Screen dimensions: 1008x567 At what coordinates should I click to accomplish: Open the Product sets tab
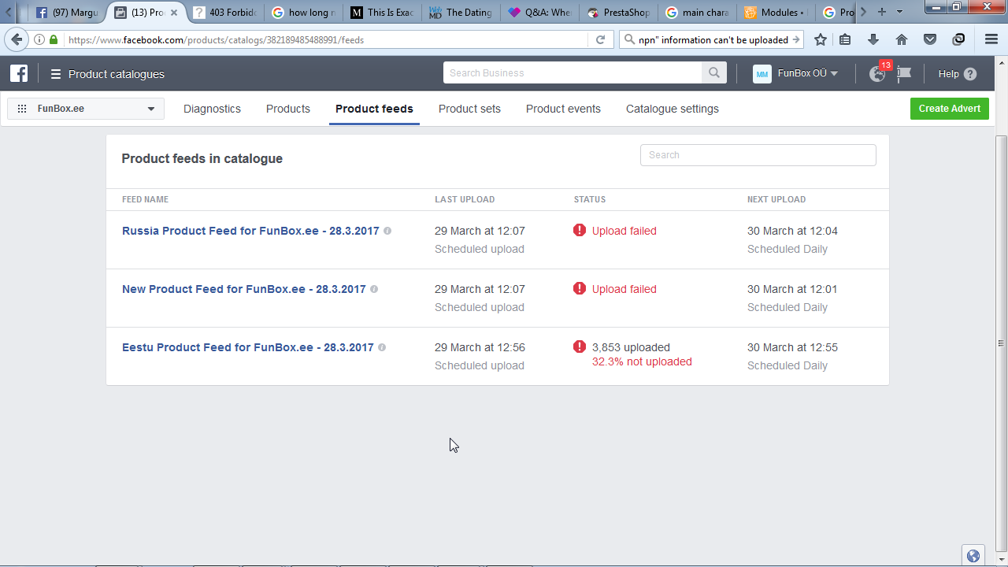tap(469, 109)
